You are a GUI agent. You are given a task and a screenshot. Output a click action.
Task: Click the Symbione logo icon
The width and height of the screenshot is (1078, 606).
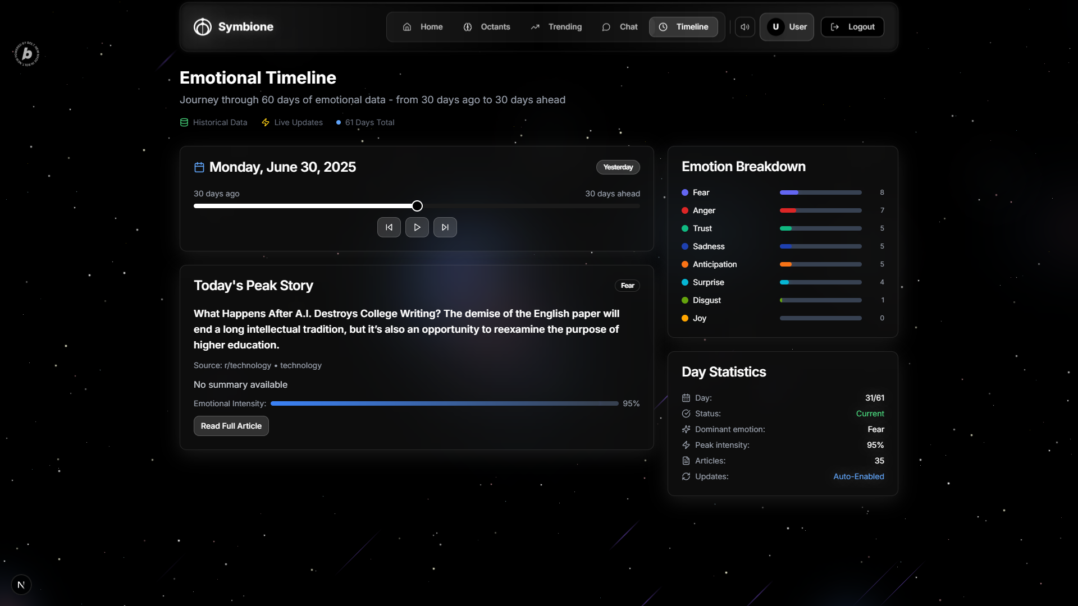click(203, 27)
